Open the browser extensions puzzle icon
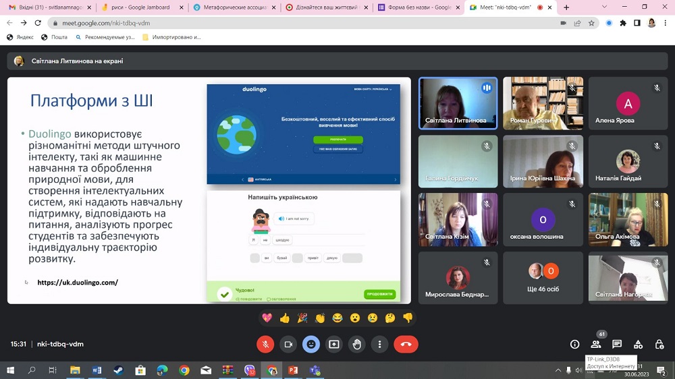Screen dimensions: 675x379 623,23
